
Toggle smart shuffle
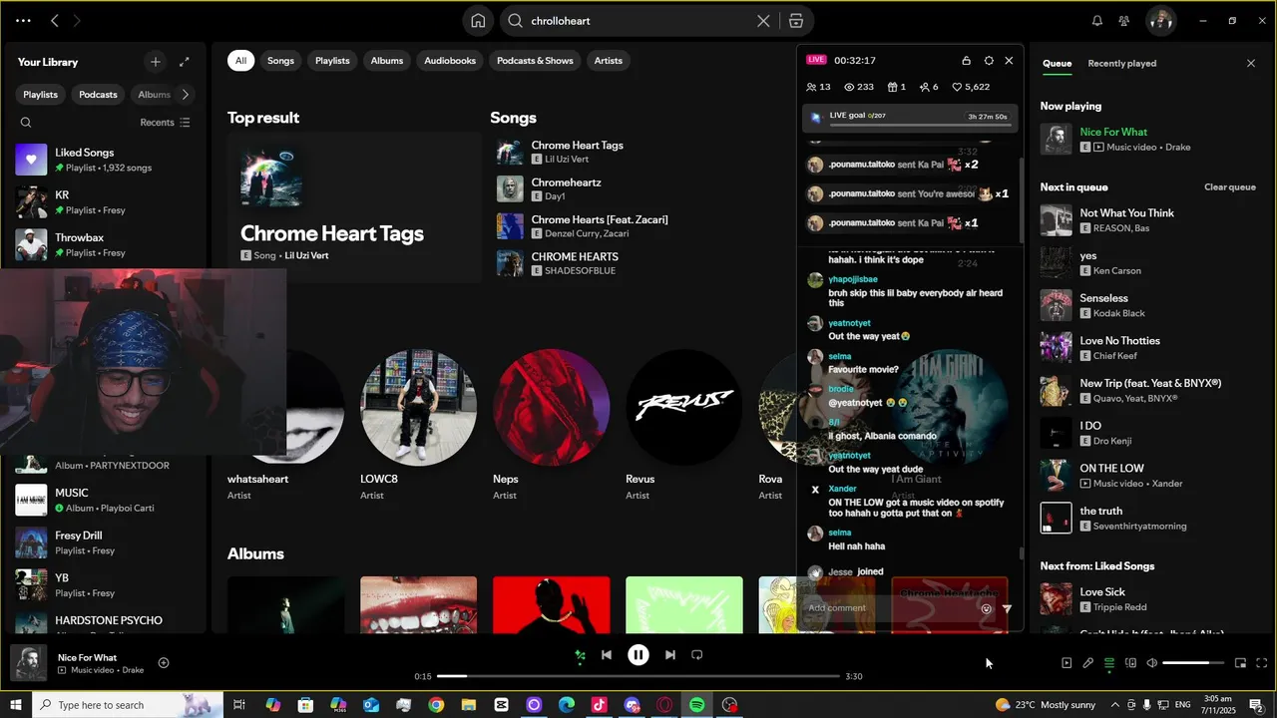click(x=580, y=655)
